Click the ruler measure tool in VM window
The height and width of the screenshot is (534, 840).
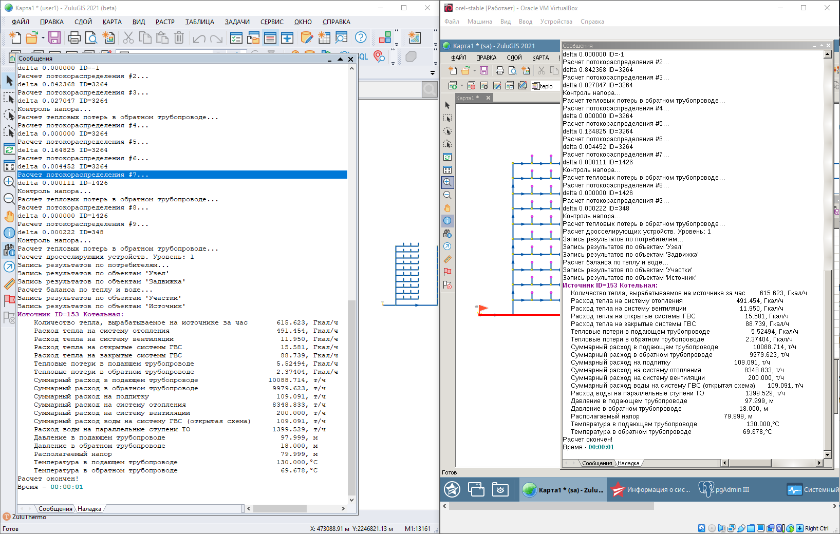447,259
